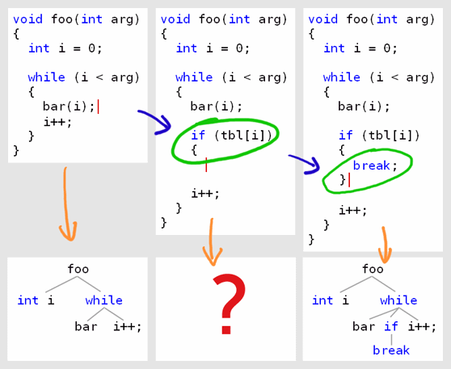Select "while" node in the left syntax tree
This screenshot has width=451, height=369.
(103, 300)
